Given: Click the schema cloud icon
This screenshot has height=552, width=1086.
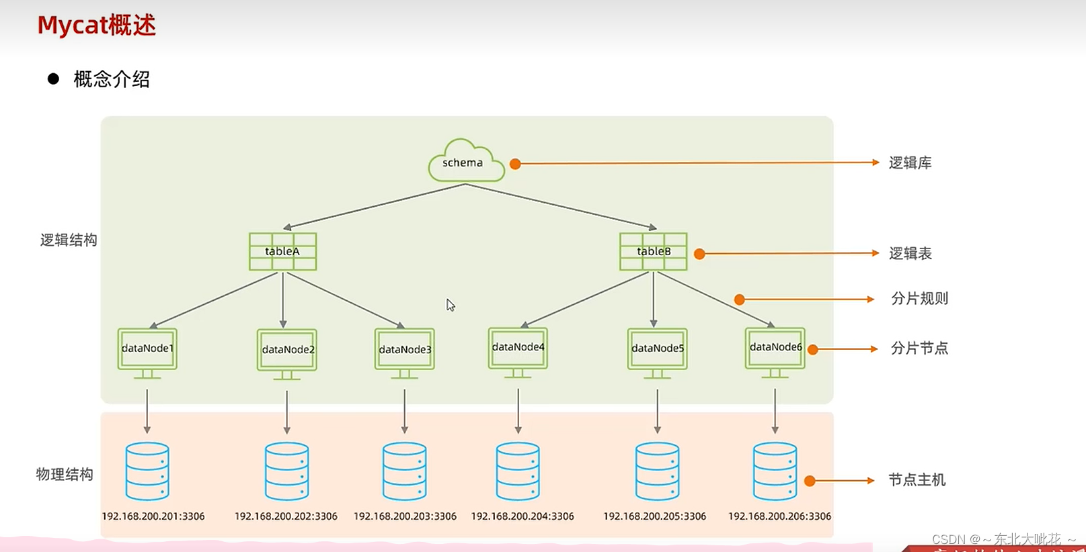Looking at the screenshot, I should pos(466,160).
